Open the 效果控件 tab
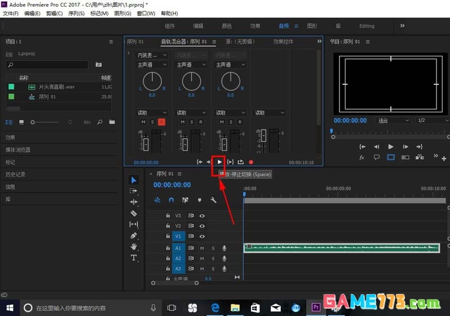This screenshot has width=450, height=316. coord(283,42)
